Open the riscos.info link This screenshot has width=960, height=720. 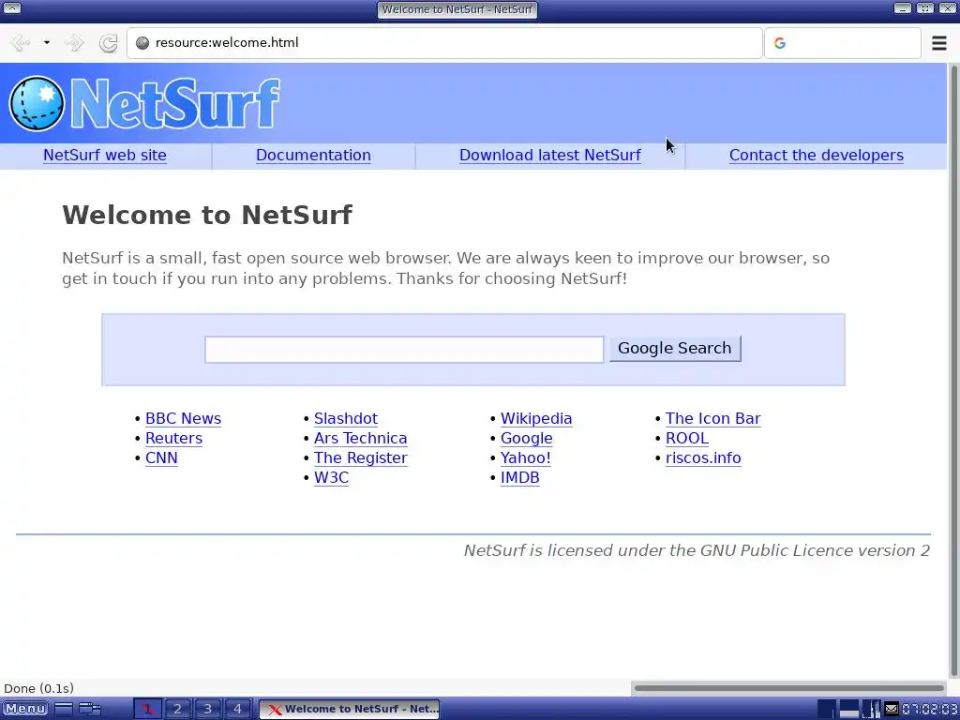coord(703,457)
